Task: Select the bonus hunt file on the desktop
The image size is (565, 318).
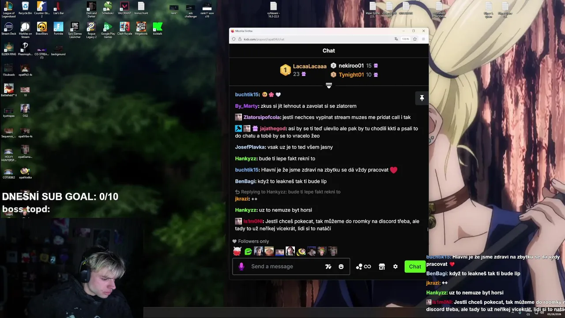Action: [x=141, y=8]
